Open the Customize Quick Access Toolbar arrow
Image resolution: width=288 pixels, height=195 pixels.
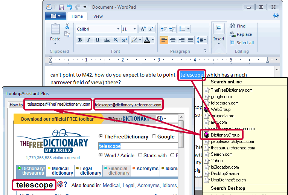pyautogui.click(x=85, y=8)
